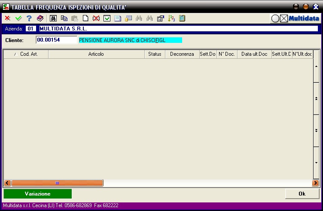323x211 pixels.
Task: Click the red X cancel icon
Action: [8, 18]
